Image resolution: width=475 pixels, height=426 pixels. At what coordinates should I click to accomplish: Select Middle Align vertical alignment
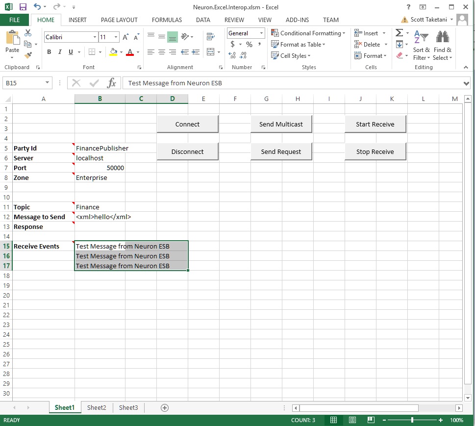[x=162, y=37]
